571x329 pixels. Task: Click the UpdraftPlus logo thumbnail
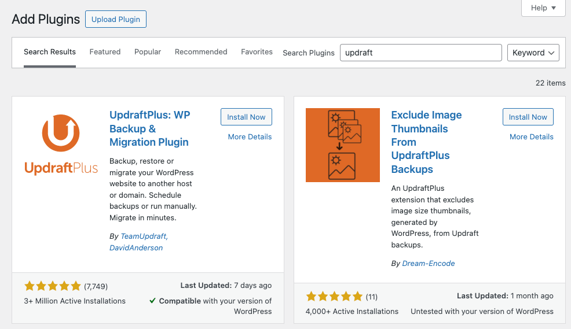[61, 145]
